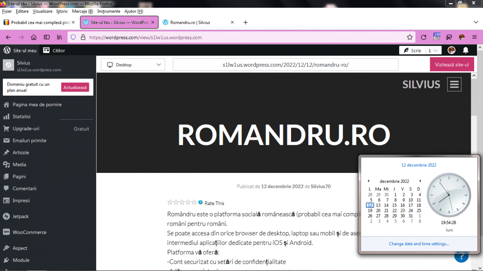Open Change date and time settings link
This screenshot has height=271, width=483.
tap(419, 244)
